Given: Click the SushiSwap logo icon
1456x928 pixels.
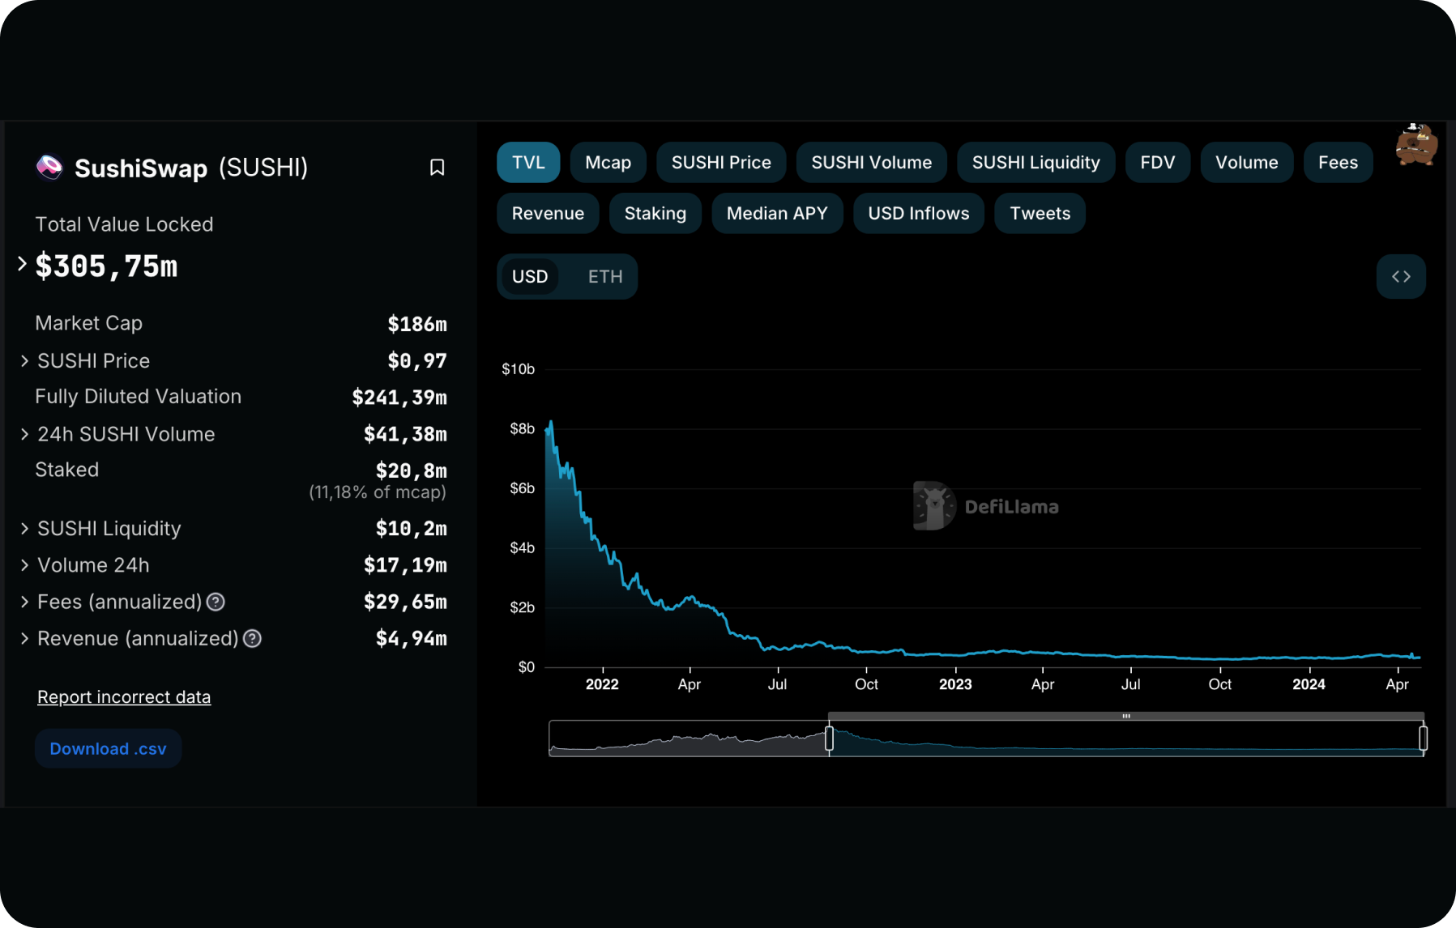Looking at the screenshot, I should click(49, 167).
